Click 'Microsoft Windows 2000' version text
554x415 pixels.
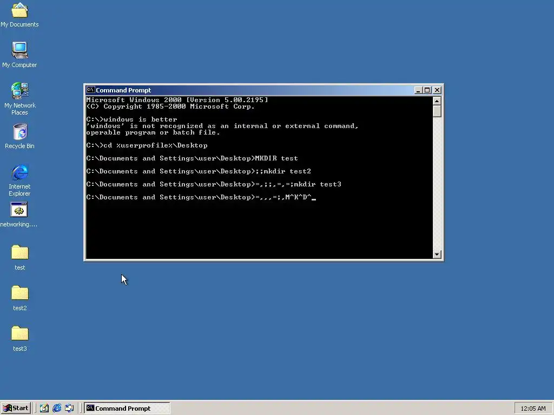tap(177, 100)
